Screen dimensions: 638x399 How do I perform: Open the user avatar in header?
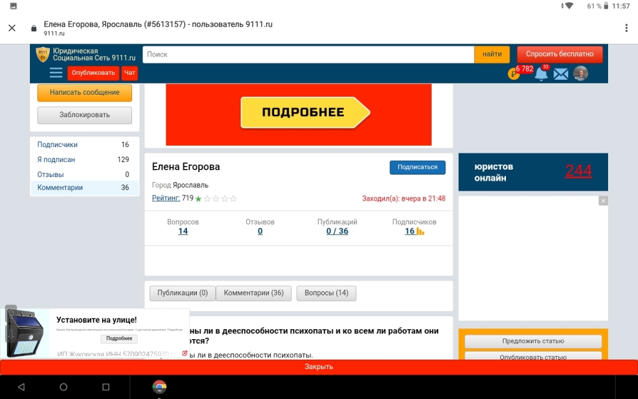pyautogui.click(x=581, y=74)
